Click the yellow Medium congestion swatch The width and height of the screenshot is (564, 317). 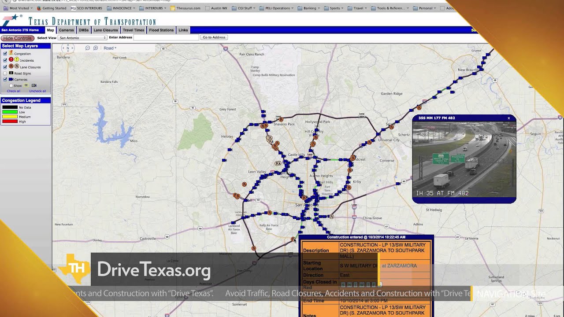(10, 117)
